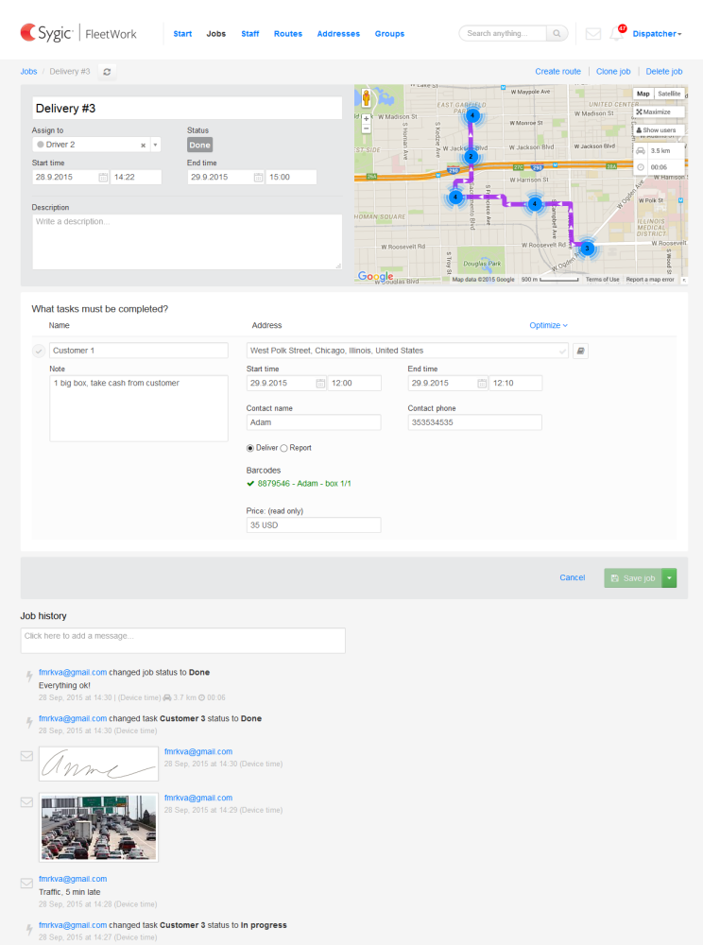Click map marker 2 on Jackson Blvd
This screenshot has height=945, width=703.
[x=472, y=157]
